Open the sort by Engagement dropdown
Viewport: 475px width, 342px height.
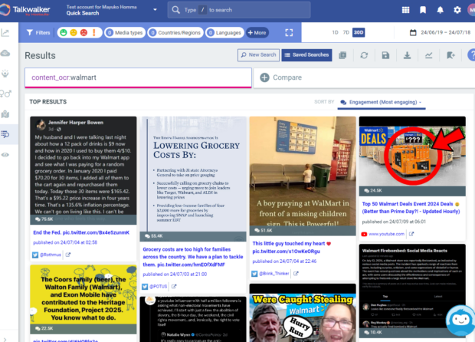pos(382,102)
